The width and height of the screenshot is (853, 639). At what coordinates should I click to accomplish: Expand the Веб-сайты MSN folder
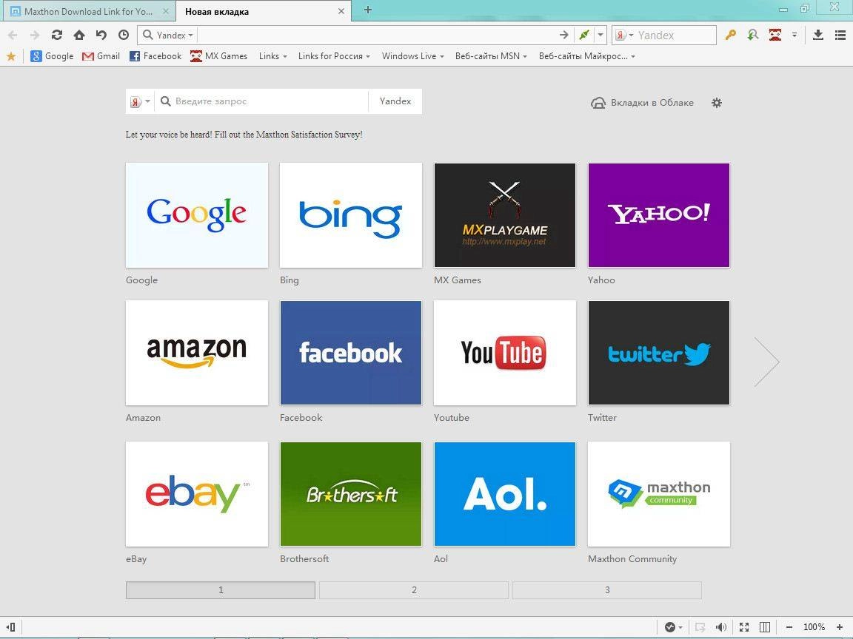coord(491,56)
